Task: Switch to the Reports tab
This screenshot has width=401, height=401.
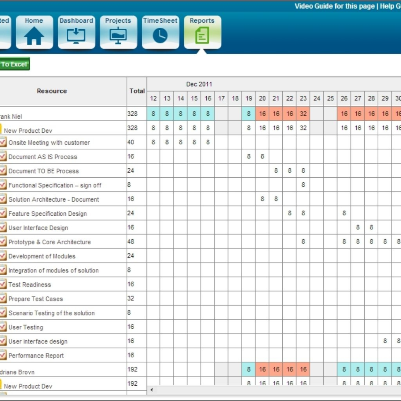Action: [x=201, y=20]
